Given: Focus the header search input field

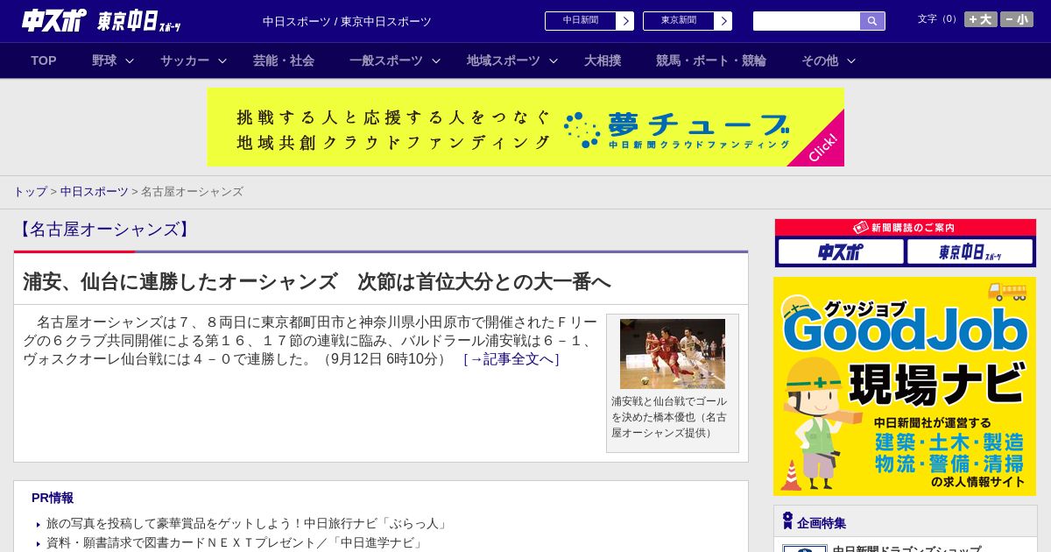Looking at the screenshot, I should tap(807, 21).
